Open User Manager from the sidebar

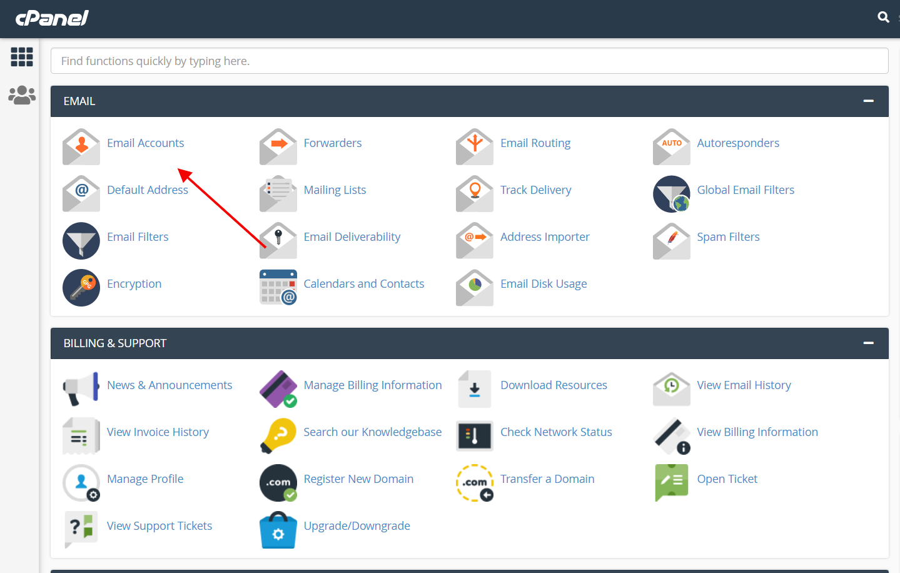(21, 94)
